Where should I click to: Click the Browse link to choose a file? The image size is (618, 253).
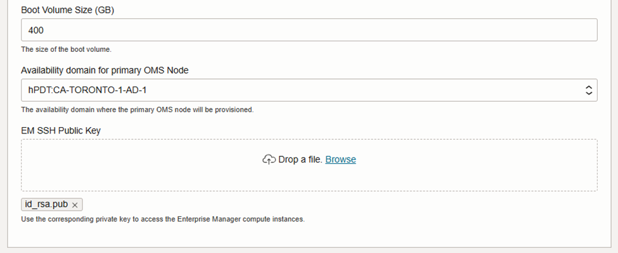(340, 159)
